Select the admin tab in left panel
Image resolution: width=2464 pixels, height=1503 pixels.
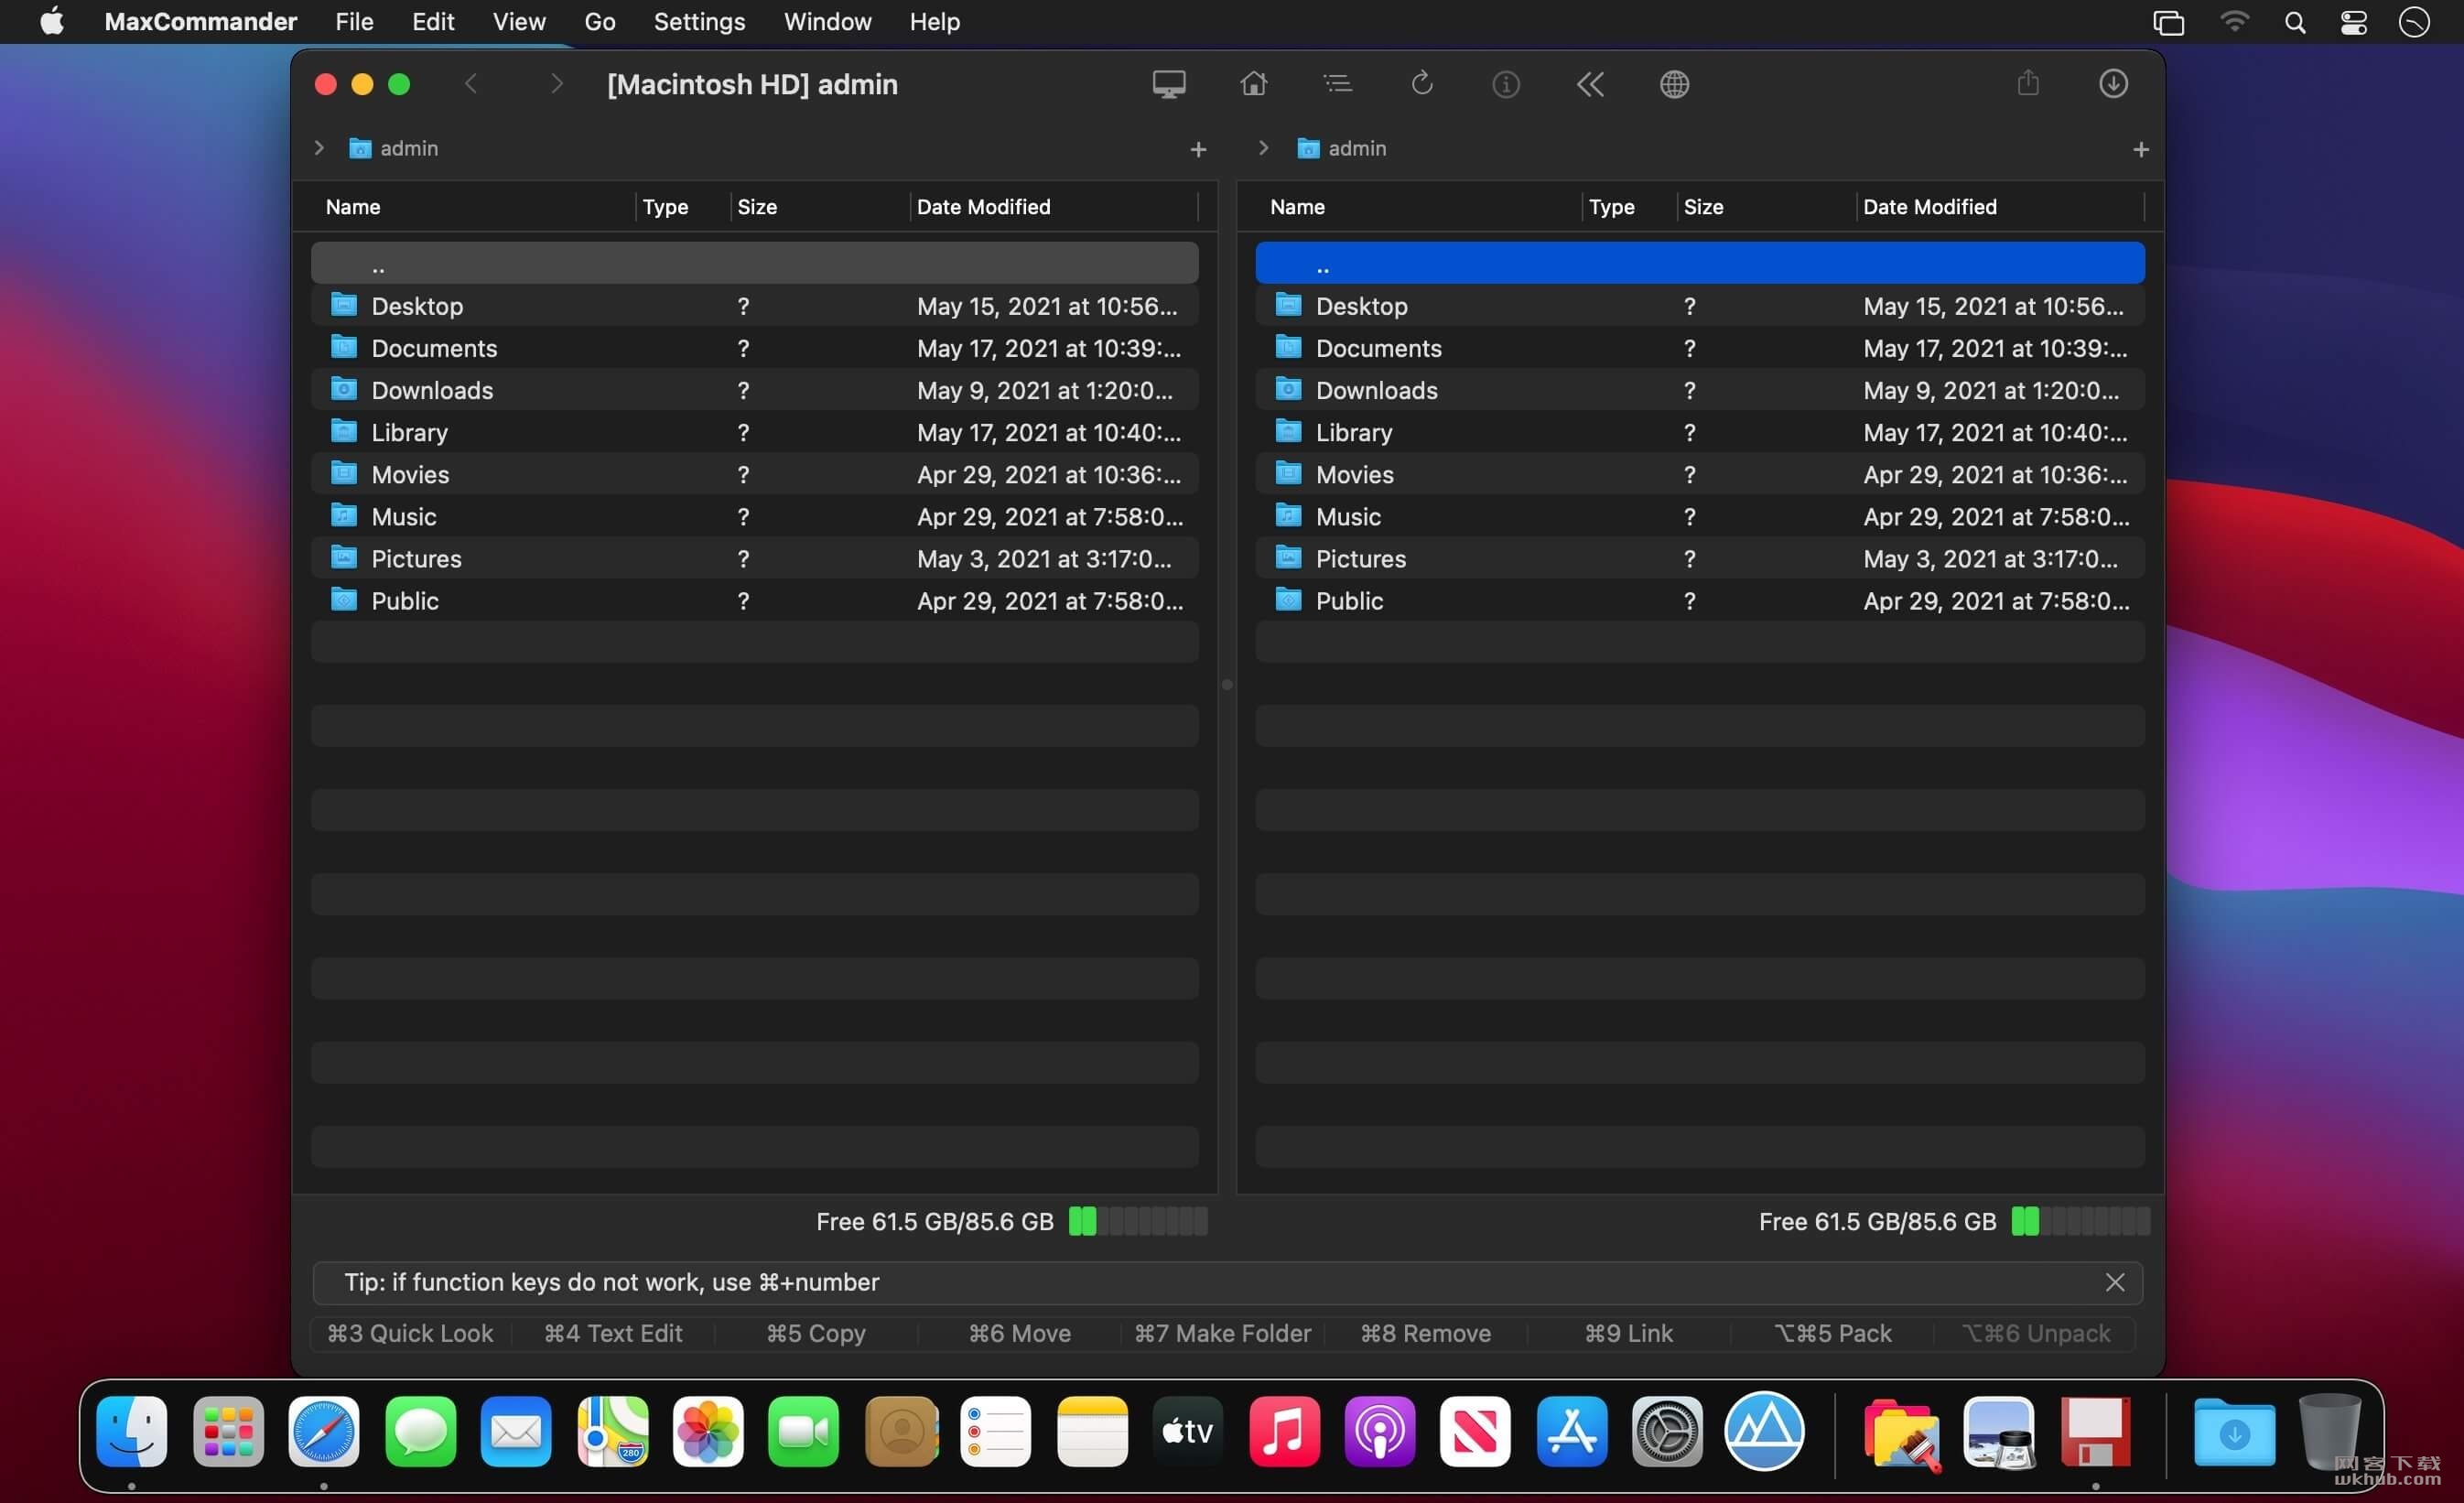click(x=393, y=148)
